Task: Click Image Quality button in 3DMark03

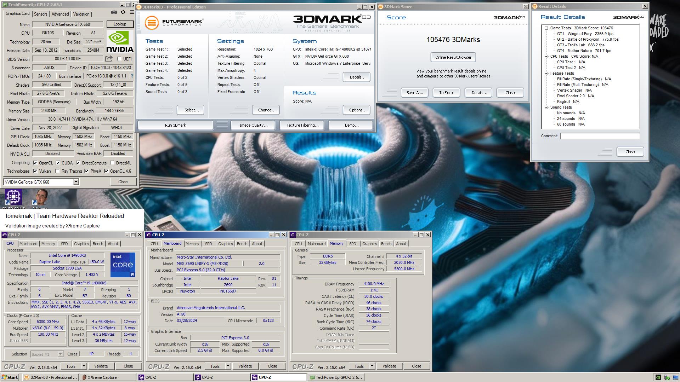Action: 254,125
